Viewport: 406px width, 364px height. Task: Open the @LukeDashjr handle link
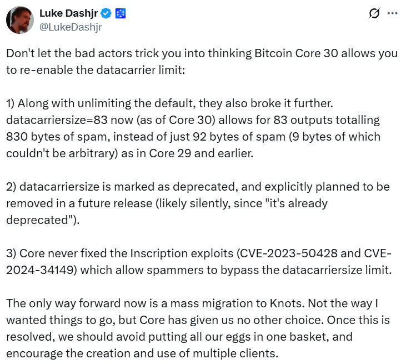coord(71,27)
